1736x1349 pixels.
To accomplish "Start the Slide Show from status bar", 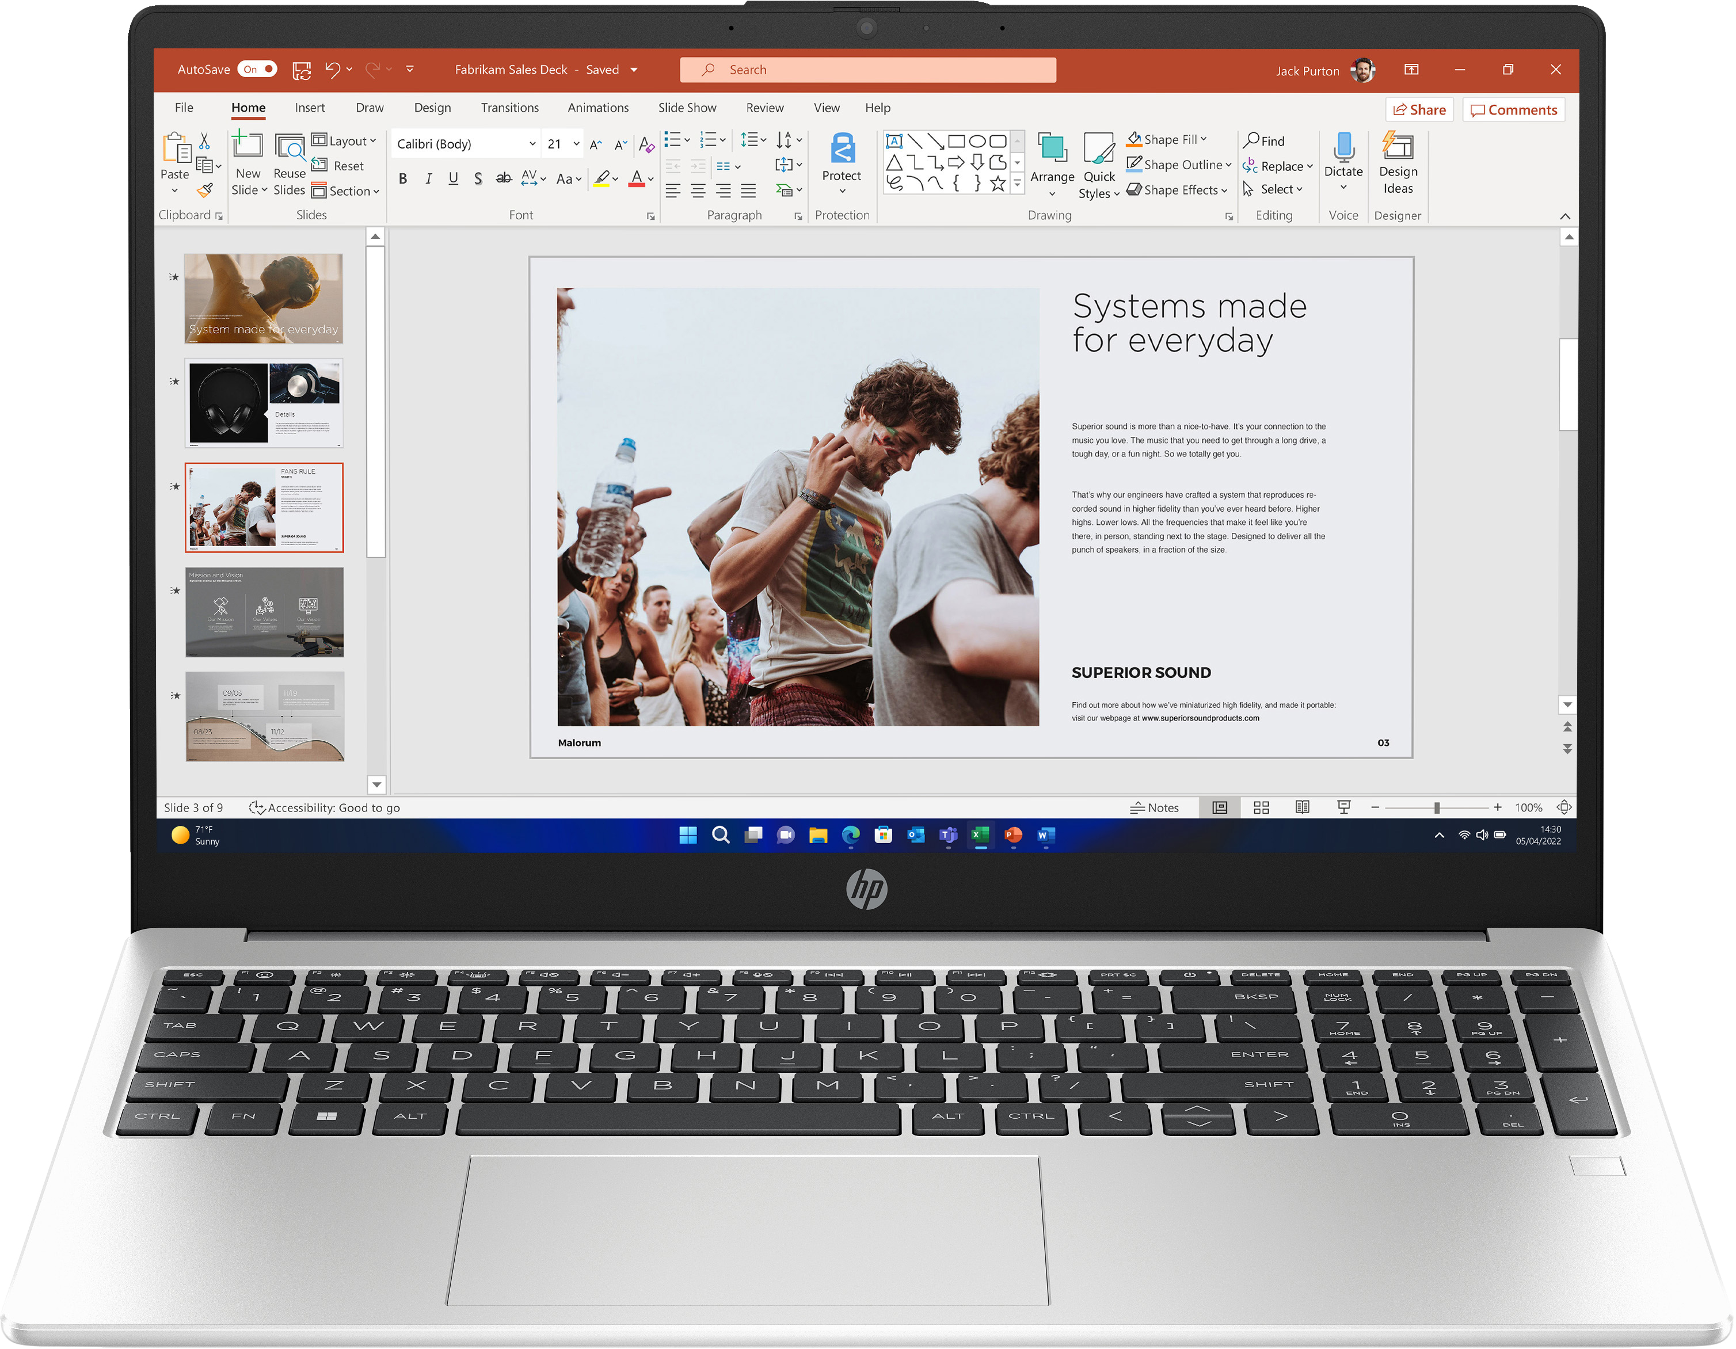I will (1343, 807).
